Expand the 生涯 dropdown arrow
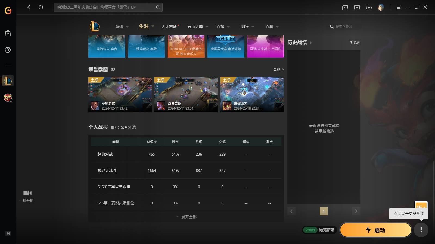This screenshot has width=435, height=244. click(153, 26)
